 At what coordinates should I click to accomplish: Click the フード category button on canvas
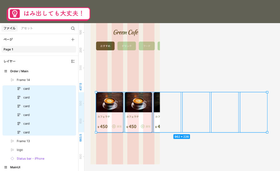pos(146,46)
